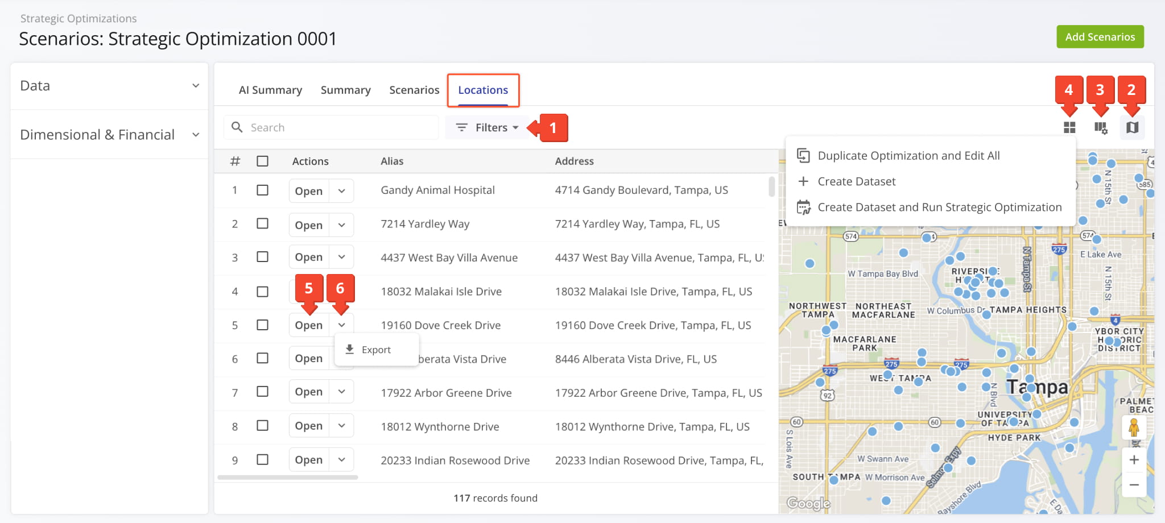Click the search magnifier icon
Image resolution: width=1165 pixels, height=523 pixels.
(x=237, y=127)
